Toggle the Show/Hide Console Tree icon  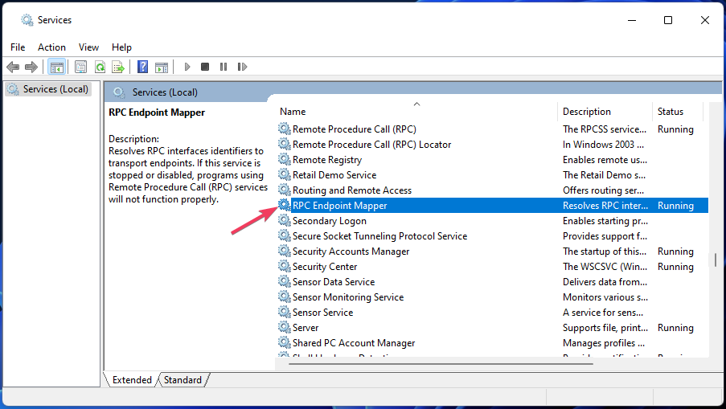(57, 67)
